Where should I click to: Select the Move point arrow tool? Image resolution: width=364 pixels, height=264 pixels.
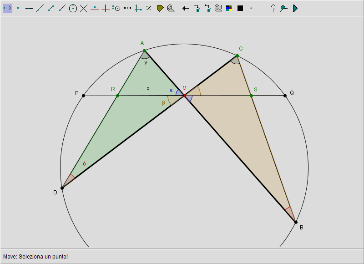tap(7, 8)
